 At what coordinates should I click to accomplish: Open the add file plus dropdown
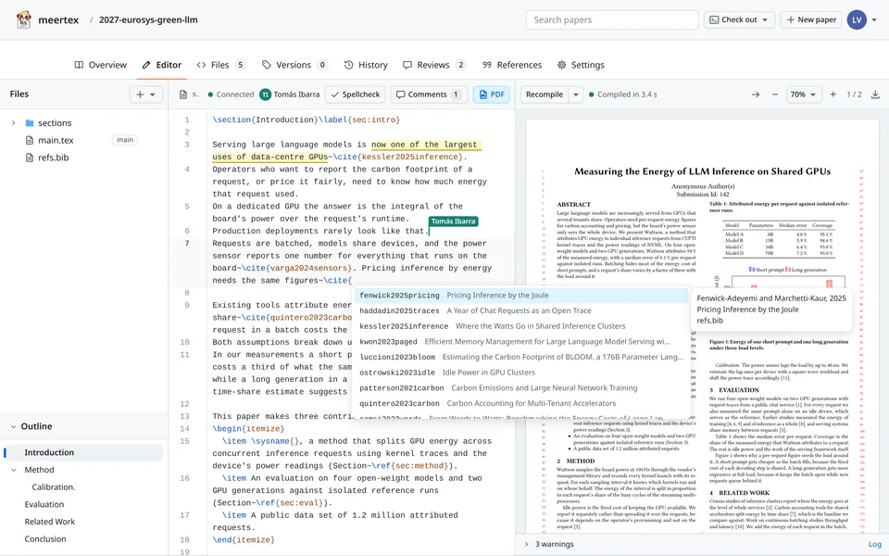145,95
